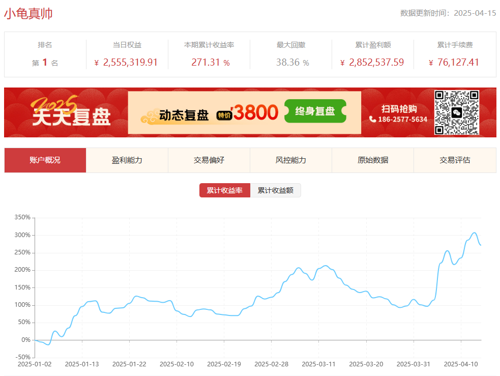The width and height of the screenshot is (500, 376).
Task: Click the 250% y-axis label
Action: pyautogui.click(x=22, y=252)
